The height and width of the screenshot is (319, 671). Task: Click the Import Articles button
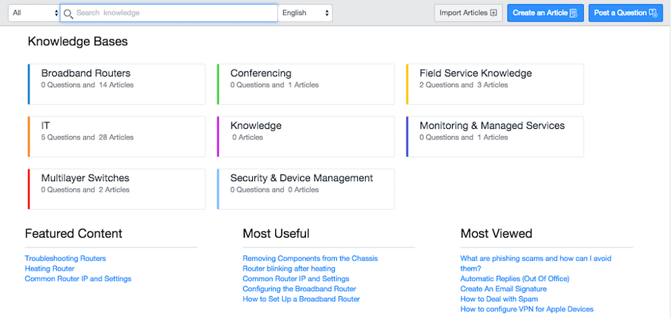point(468,13)
